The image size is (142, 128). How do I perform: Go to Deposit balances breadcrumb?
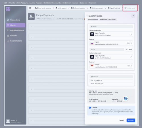(114, 8)
